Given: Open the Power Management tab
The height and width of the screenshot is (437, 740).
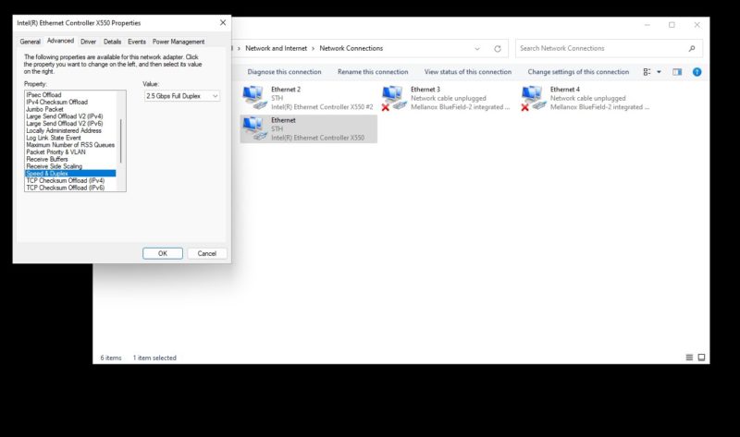Looking at the screenshot, I should pos(179,42).
